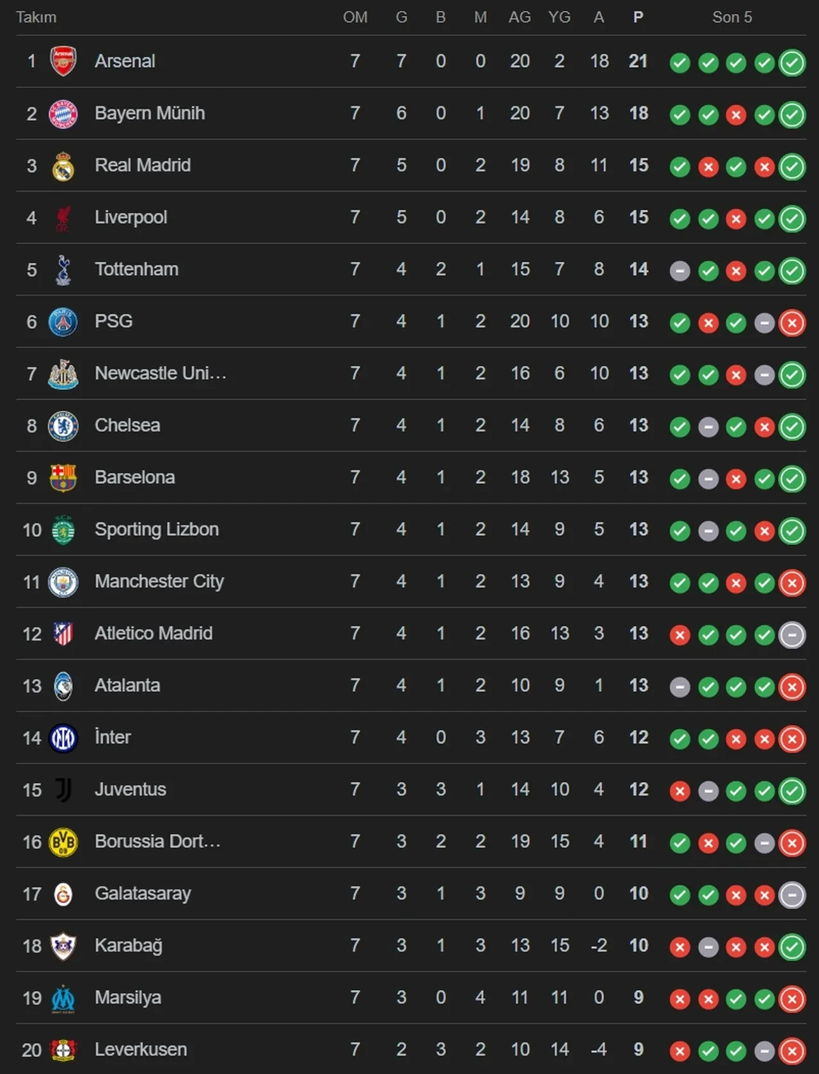Open the Juventus team row
The height and width of the screenshot is (1074, 819).
coord(130,789)
